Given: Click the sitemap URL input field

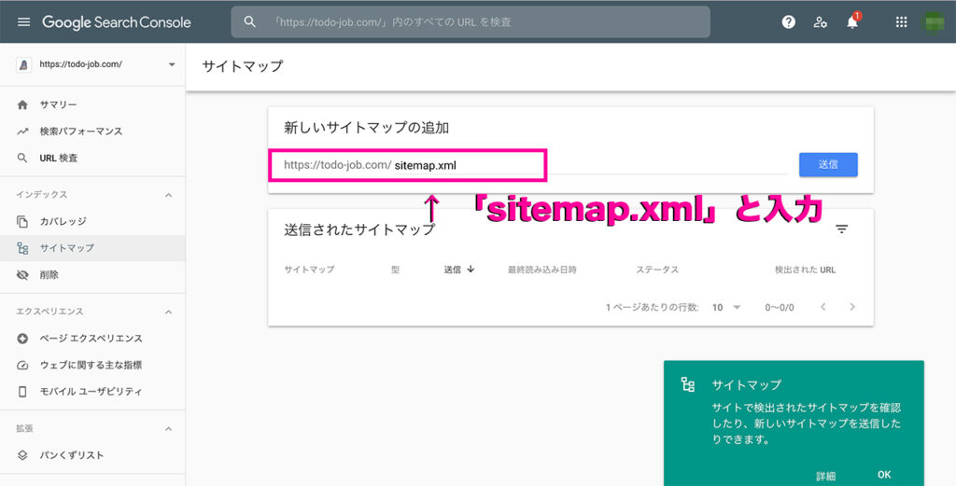Looking at the screenshot, I should pyautogui.click(x=590, y=165).
